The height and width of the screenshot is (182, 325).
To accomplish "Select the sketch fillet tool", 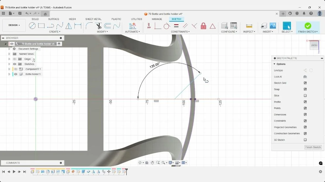I will 89,26.
